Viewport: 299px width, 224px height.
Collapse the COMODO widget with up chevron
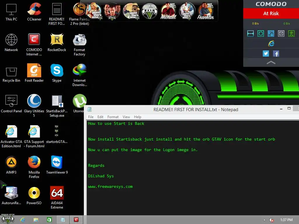271,62
